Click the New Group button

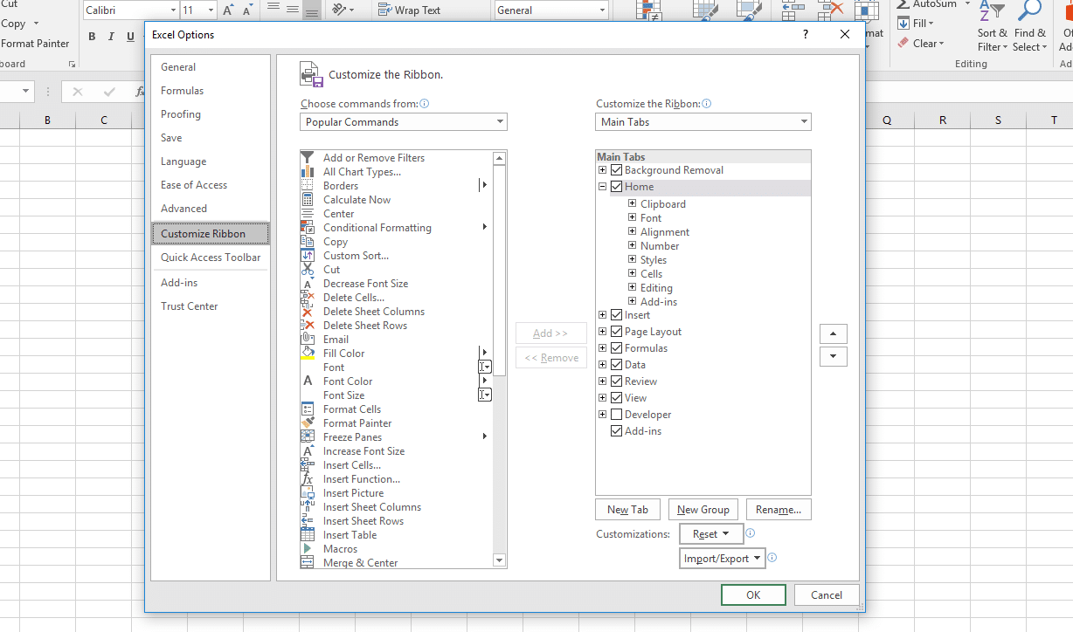pyautogui.click(x=703, y=510)
